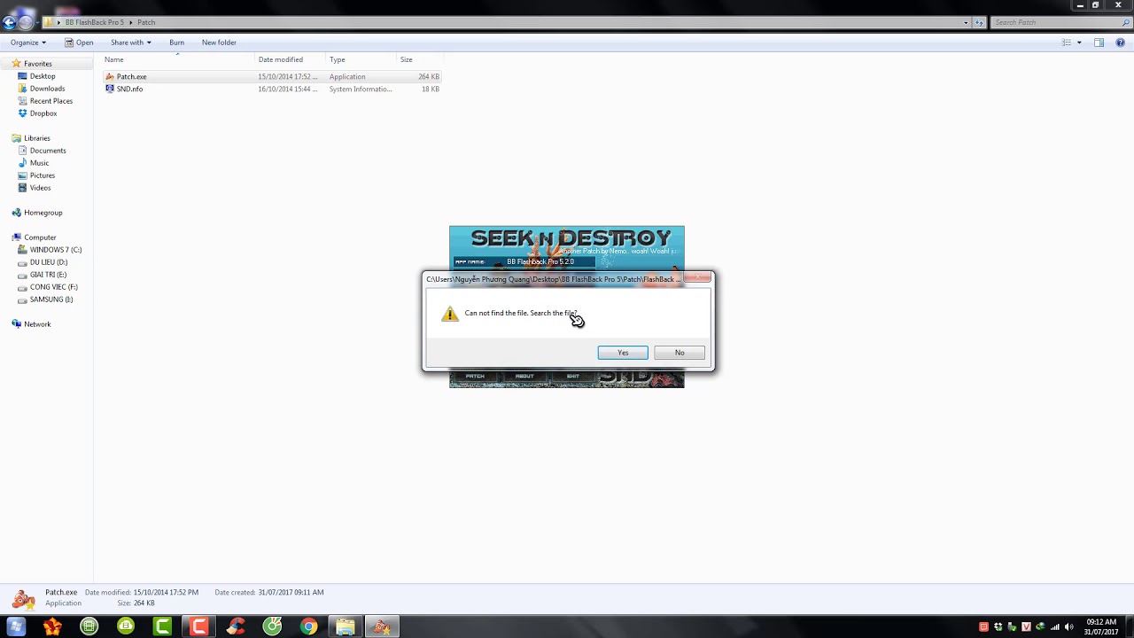Open the Windows Start menu
This screenshot has height=638, width=1134.
(x=15, y=627)
